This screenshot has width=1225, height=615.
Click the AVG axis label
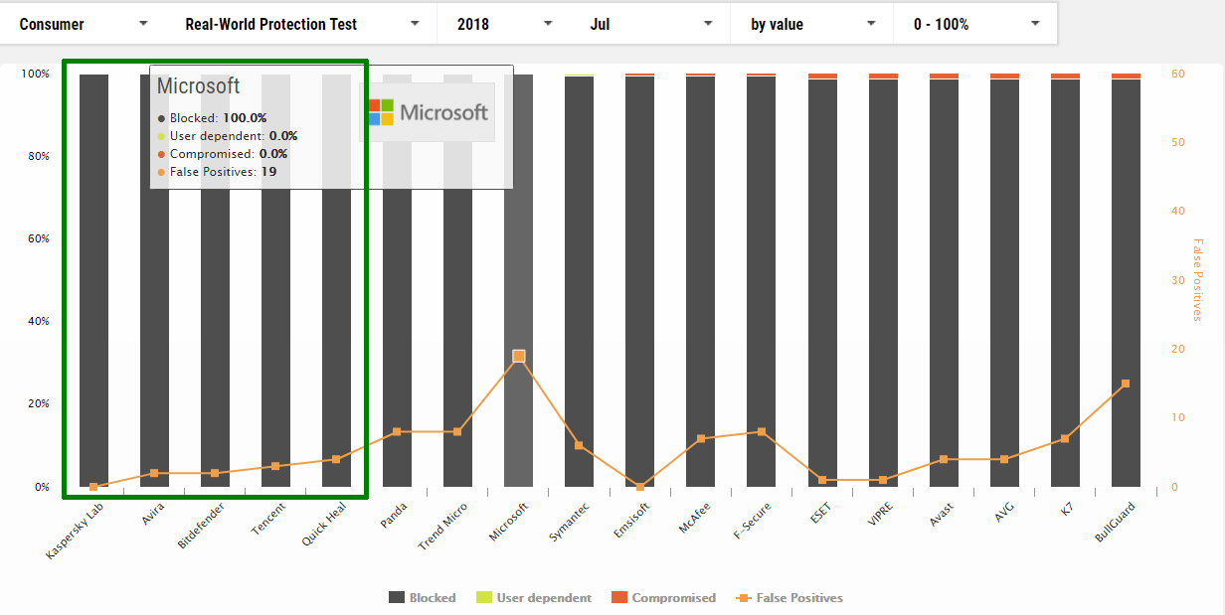coord(1006,511)
